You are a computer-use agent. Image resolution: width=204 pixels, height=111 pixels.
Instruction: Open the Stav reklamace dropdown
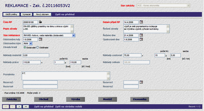click(73, 35)
